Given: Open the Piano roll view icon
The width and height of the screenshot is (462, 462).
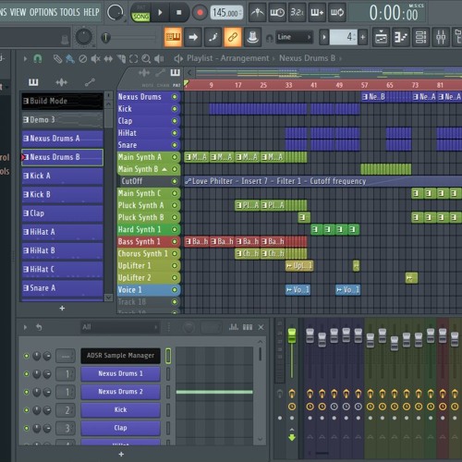Looking at the screenshot, I should pos(401,37).
